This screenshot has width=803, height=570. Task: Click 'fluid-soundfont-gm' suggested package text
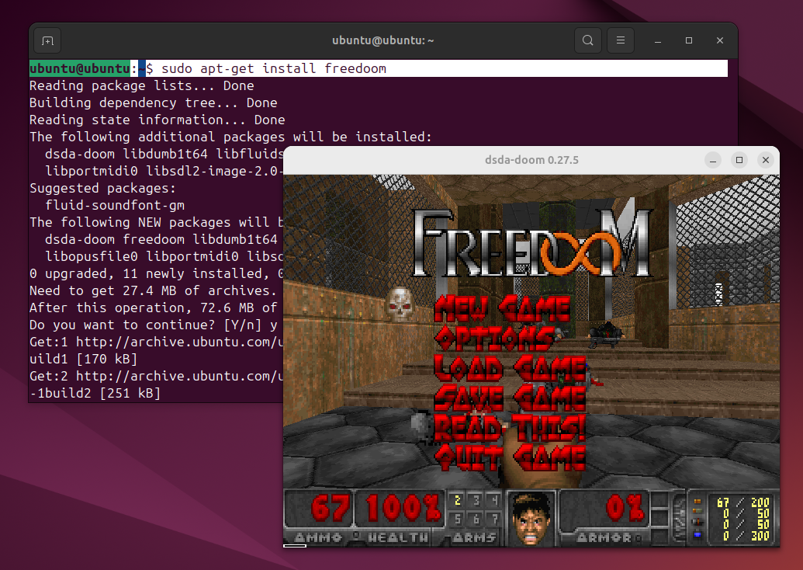pos(115,205)
